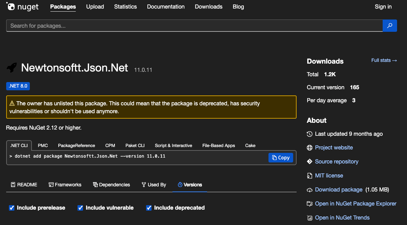Switch to the Versions tab
The height and width of the screenshot is (225, 407).
[x=190, y=185]
